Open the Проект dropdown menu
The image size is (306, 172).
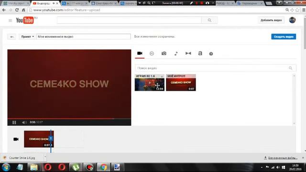(x=28, y=37)
